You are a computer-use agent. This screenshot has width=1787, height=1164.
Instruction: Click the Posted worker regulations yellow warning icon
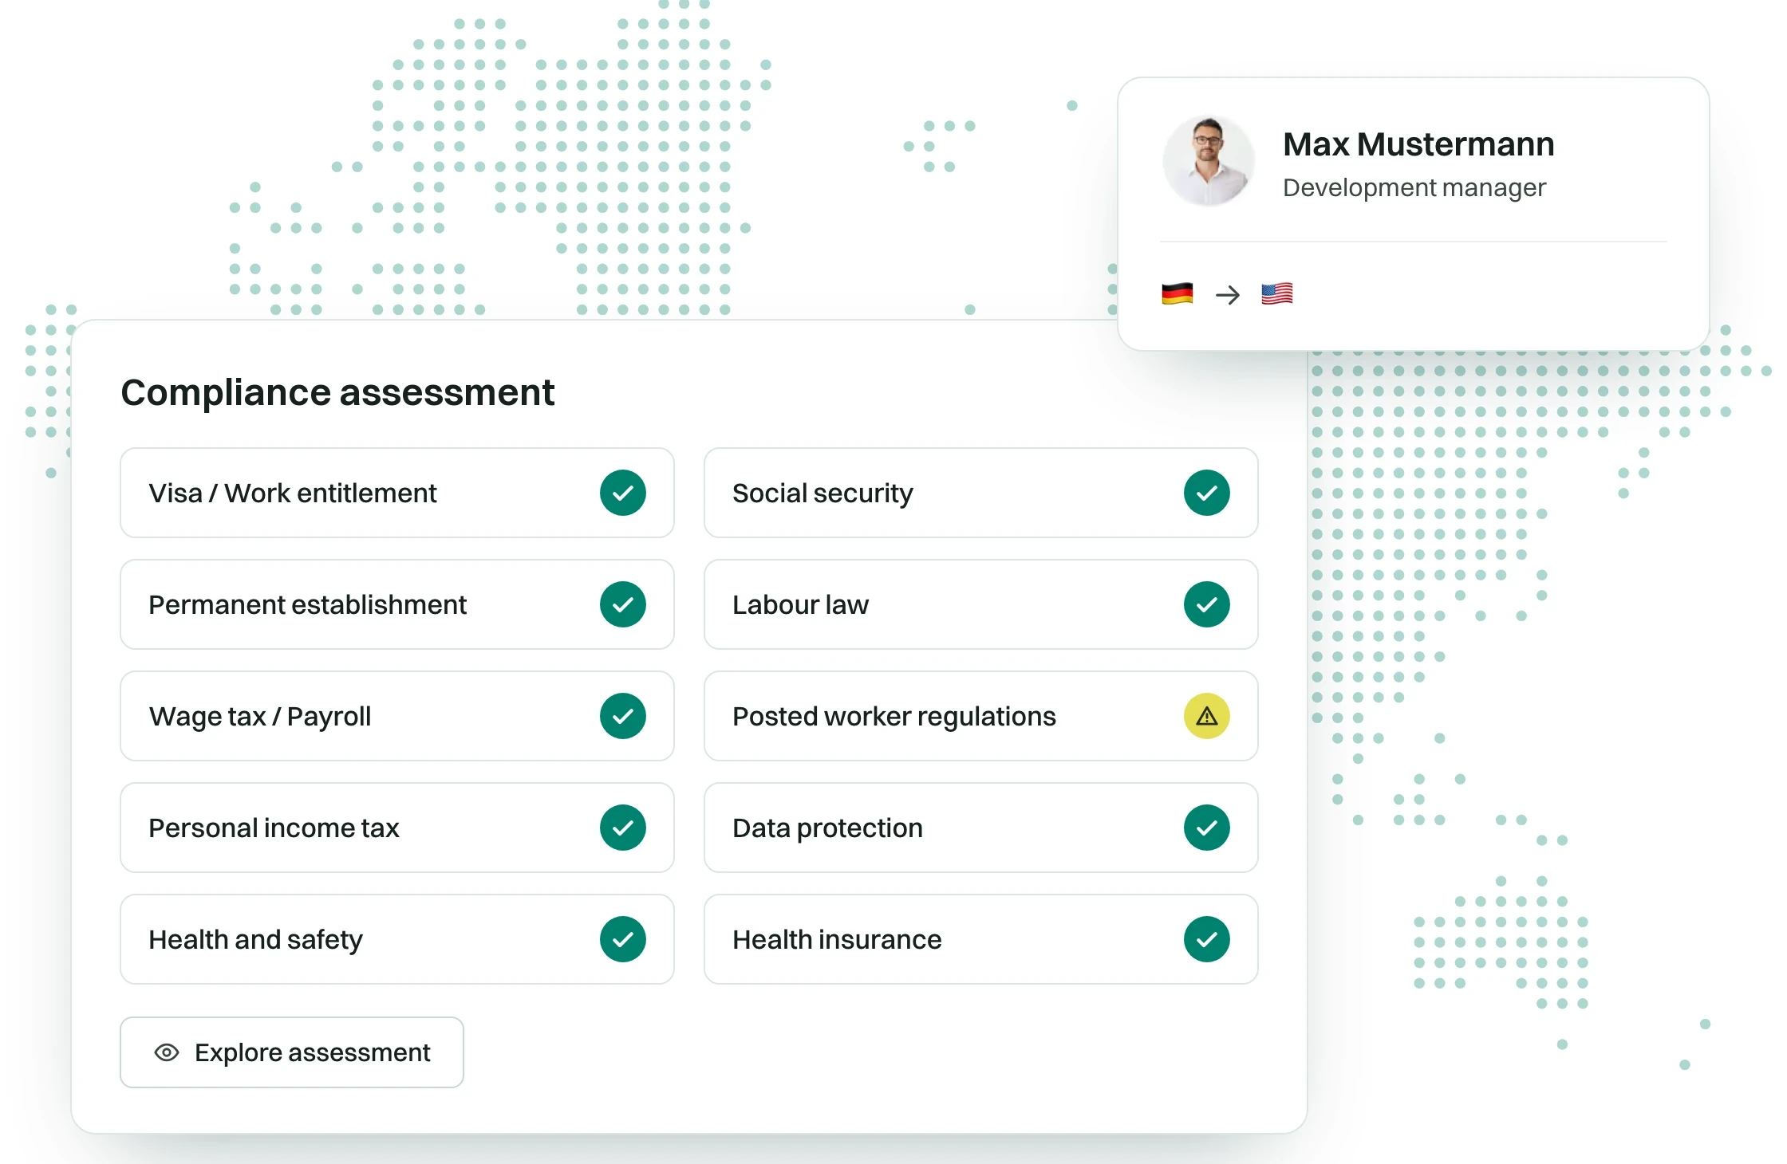tap(1207, 716)
